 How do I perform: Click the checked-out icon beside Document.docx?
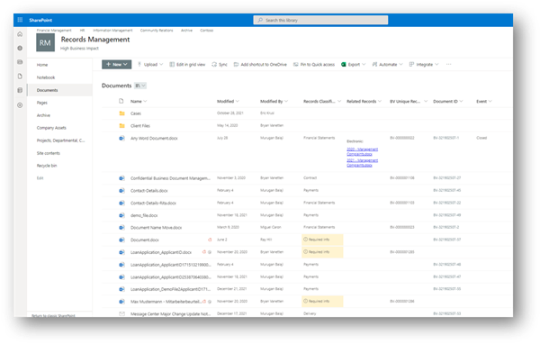[x=210, y=240]
